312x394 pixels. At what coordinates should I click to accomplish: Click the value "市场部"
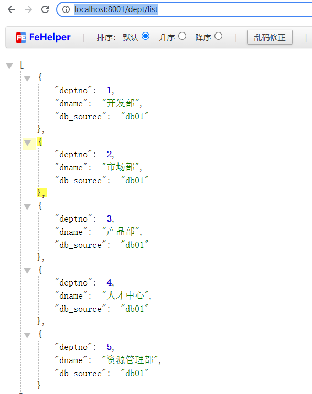click(121, 167)
